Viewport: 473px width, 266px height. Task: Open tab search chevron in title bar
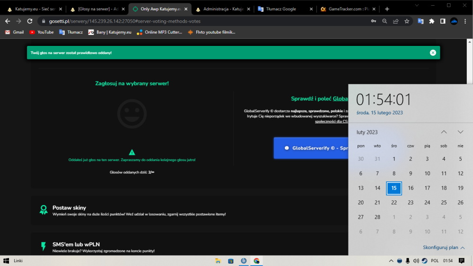(x=417, y=5)
